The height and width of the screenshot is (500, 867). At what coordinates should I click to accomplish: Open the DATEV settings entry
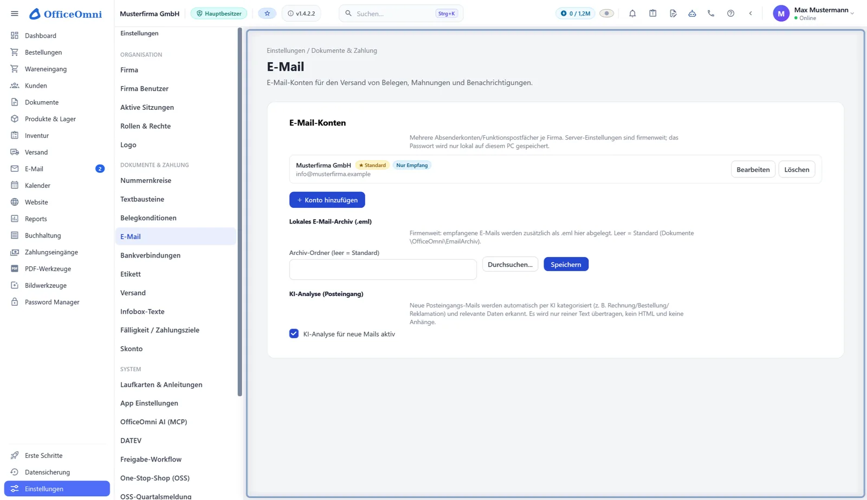[176, 440]
